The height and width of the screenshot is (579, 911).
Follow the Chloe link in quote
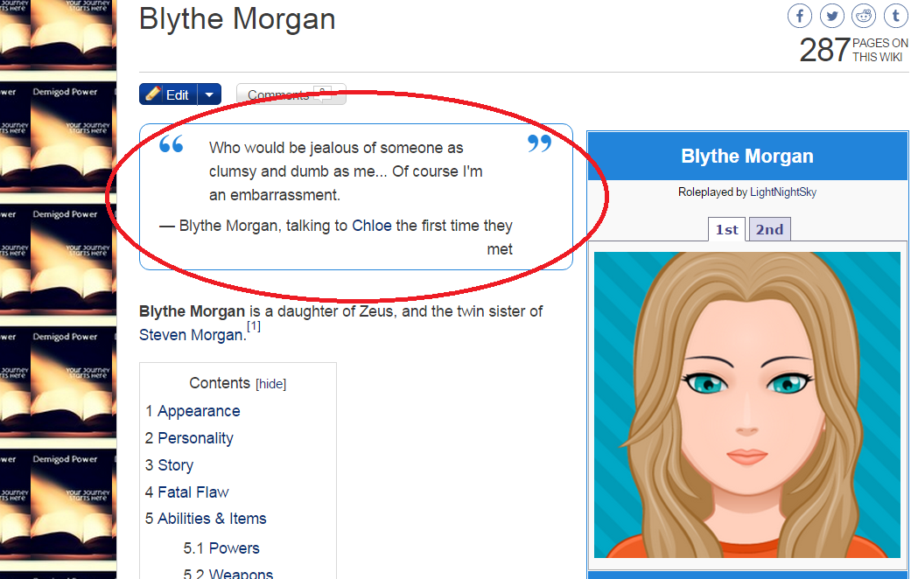point(372,226)
